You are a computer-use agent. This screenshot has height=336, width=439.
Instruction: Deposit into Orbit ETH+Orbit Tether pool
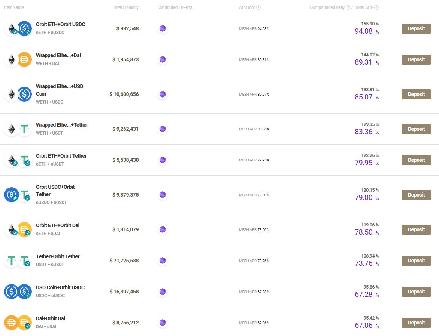416,160
